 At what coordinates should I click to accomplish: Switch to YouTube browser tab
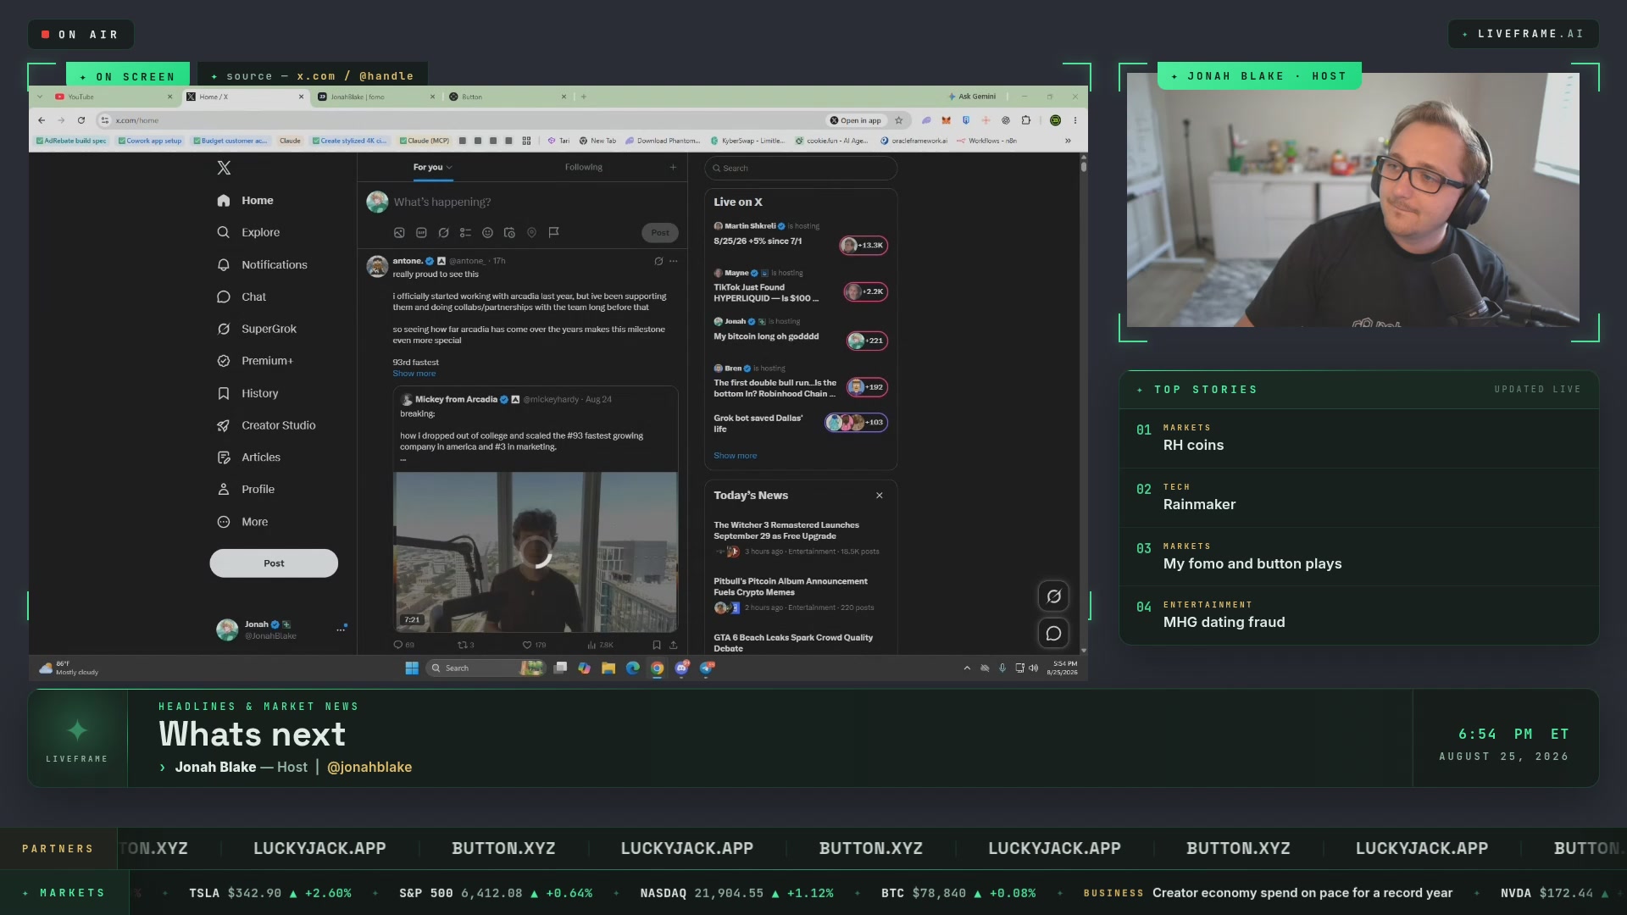pyautogui.click(x=113, y=97)
